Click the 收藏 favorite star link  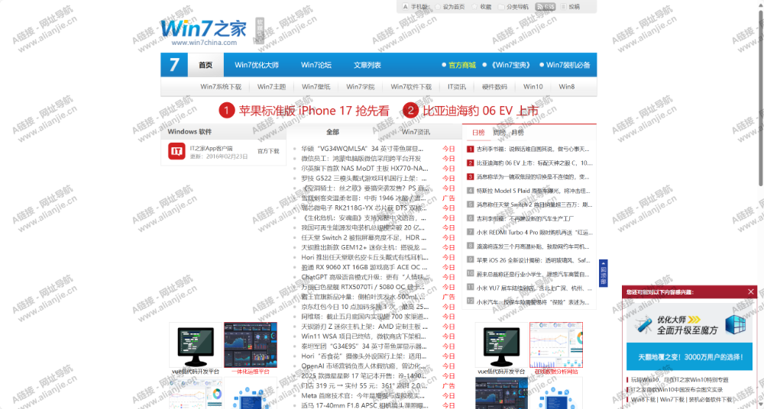[481, 7]
